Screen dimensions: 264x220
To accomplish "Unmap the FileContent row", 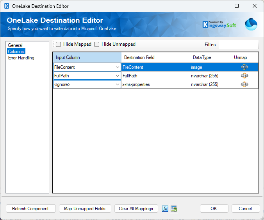I will pos(244,67).
